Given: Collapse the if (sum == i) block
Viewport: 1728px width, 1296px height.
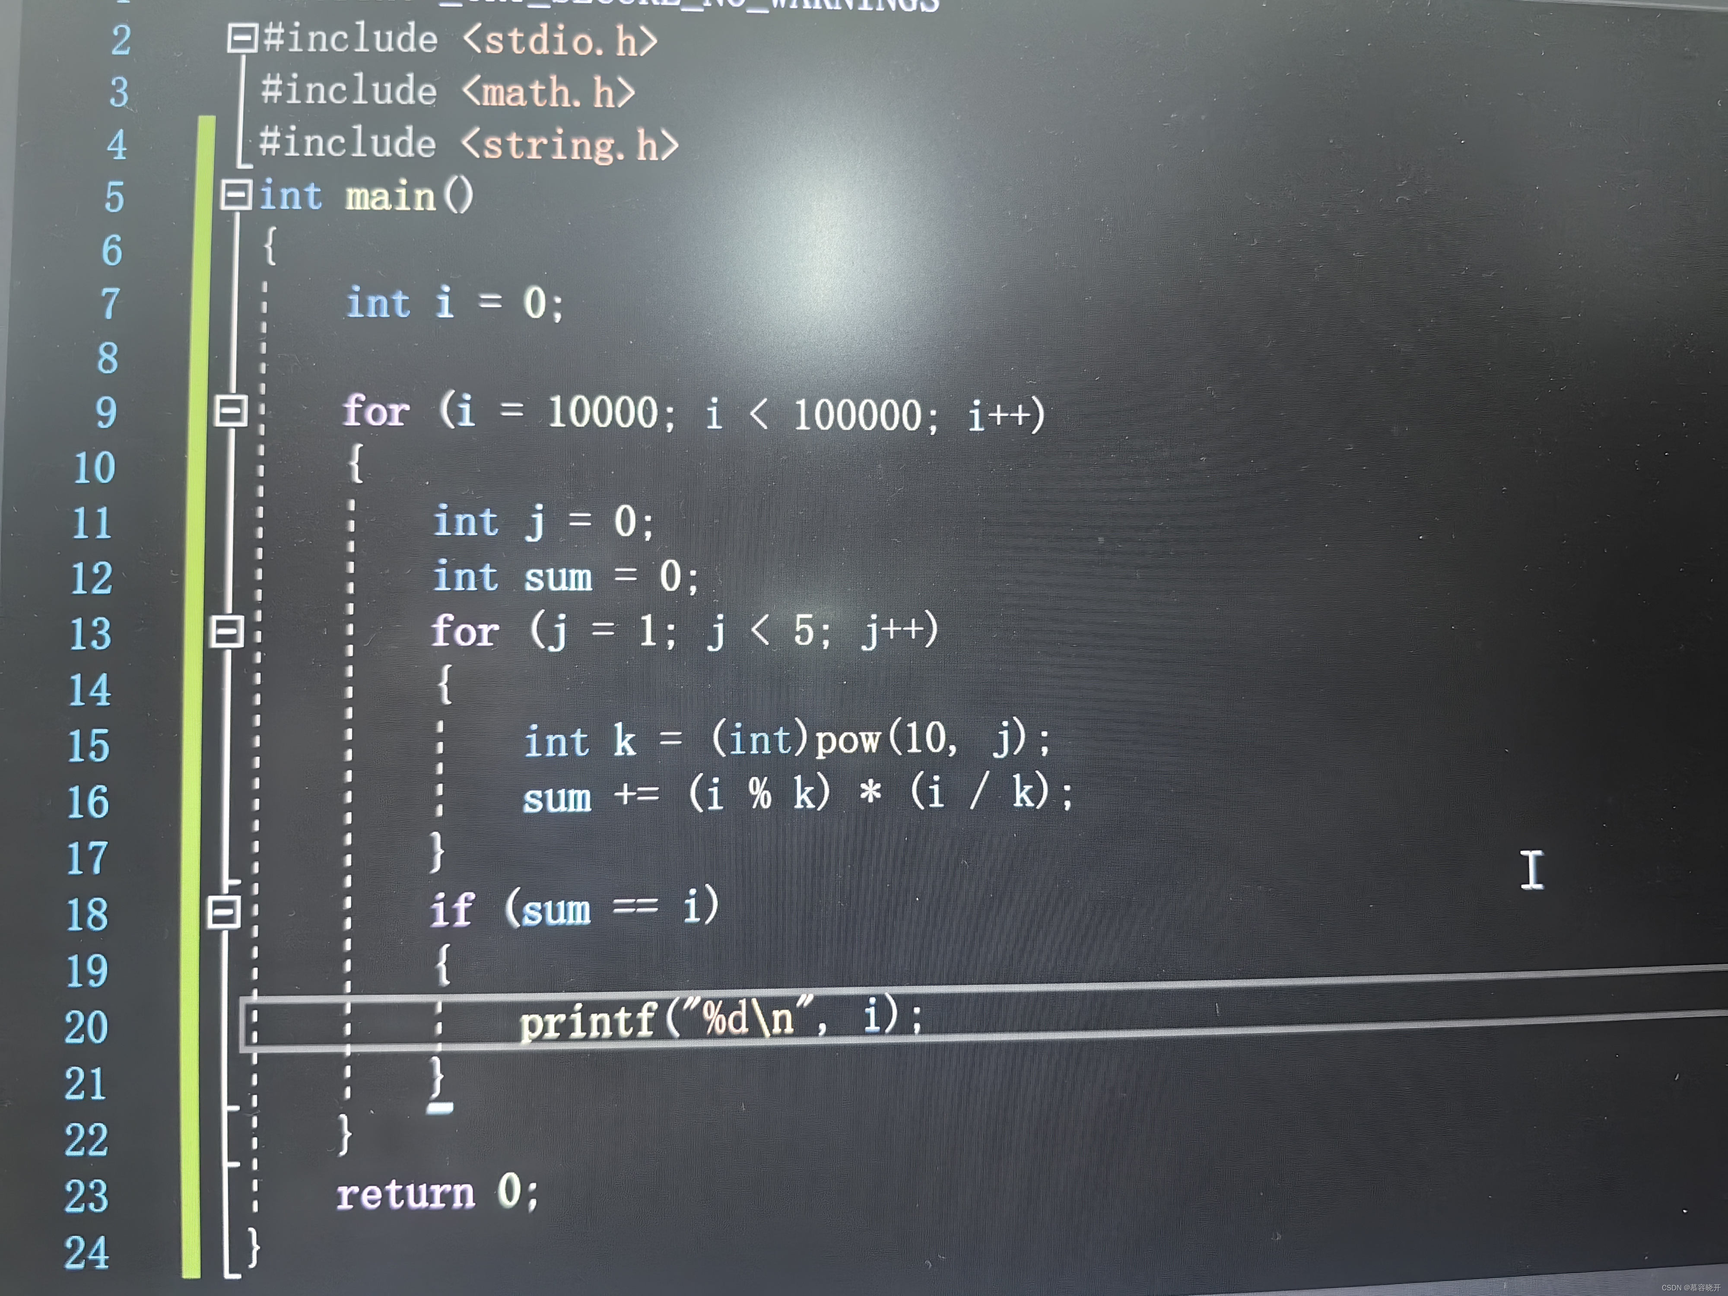Looking at the screenshot, I should click(224, 912).
